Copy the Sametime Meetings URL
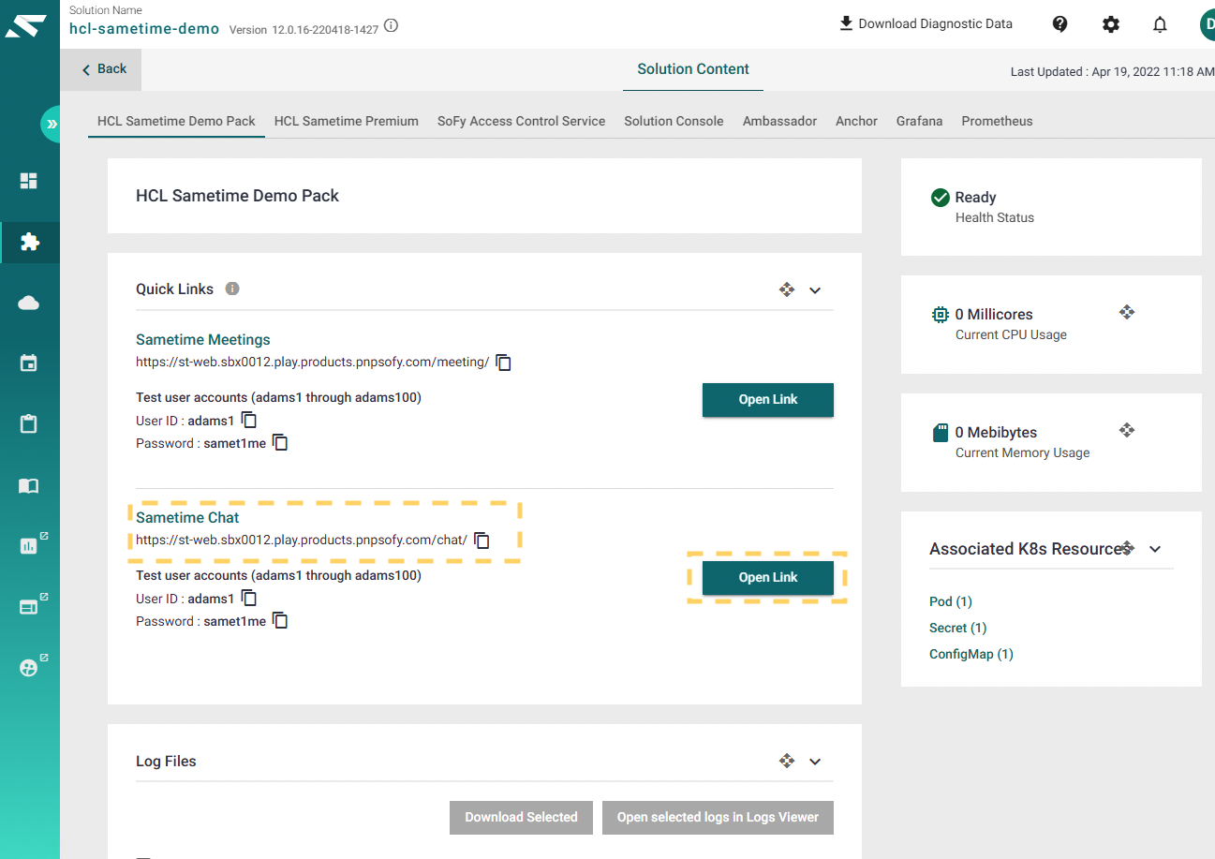Screen dimensions: 1215x859 click(504, 363)
